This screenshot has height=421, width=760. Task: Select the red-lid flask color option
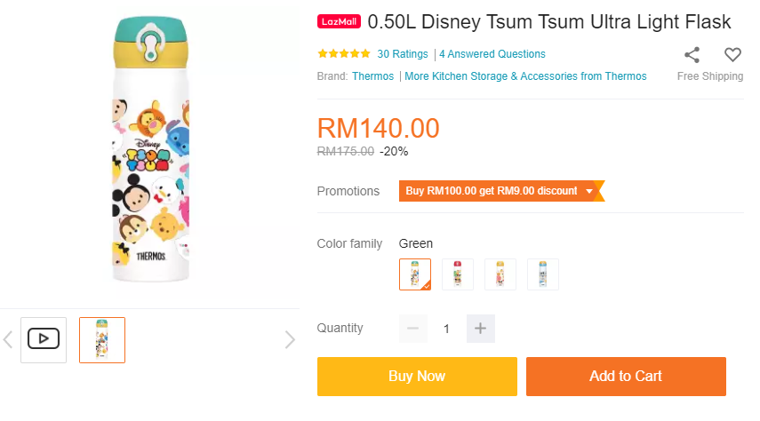(458, 274)
